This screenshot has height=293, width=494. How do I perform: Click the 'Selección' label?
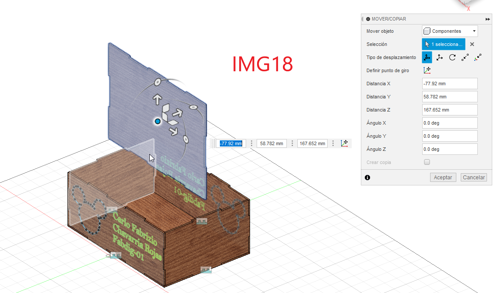[x=377, y=44]
